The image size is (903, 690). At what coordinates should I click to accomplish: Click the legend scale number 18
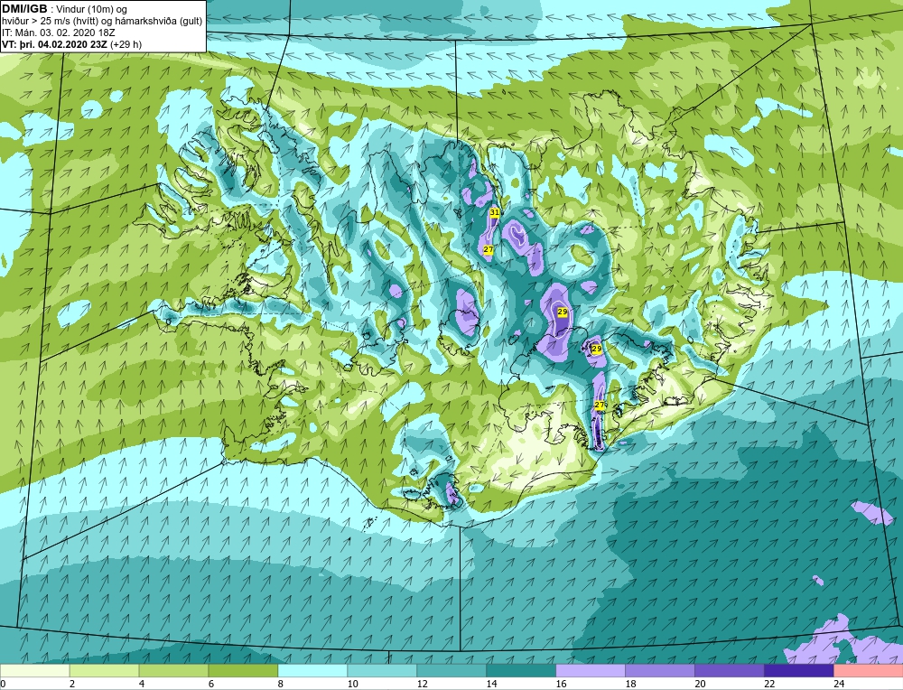[x=630, y=684]
